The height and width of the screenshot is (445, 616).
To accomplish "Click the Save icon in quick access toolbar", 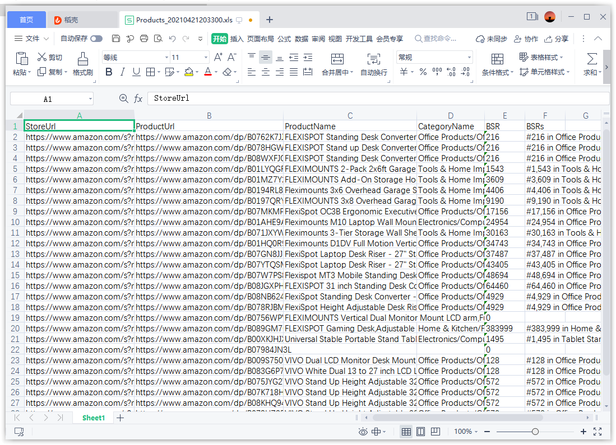I will (116, 39).
